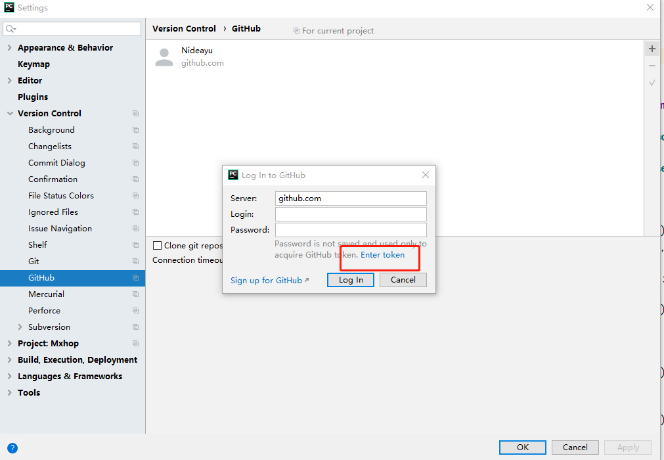This screenshot has height=460, width=664.
Task: Expand the Tools section
Action: point(9,393)
